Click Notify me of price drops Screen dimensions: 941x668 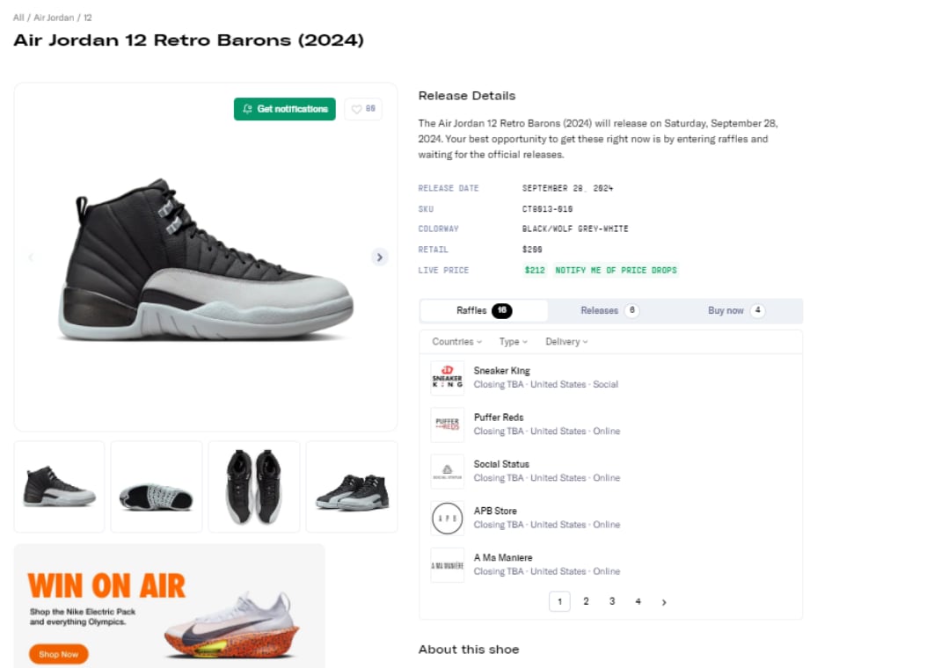pyautogui.click(x=616, y=270)
